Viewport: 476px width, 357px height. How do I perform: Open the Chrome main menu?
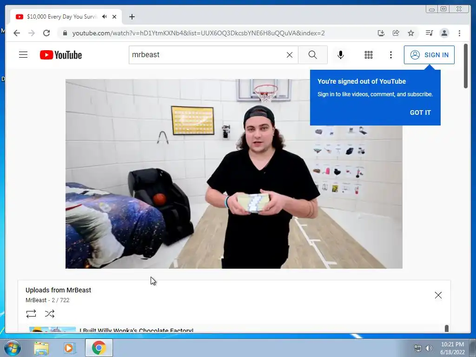pos(459,33)
